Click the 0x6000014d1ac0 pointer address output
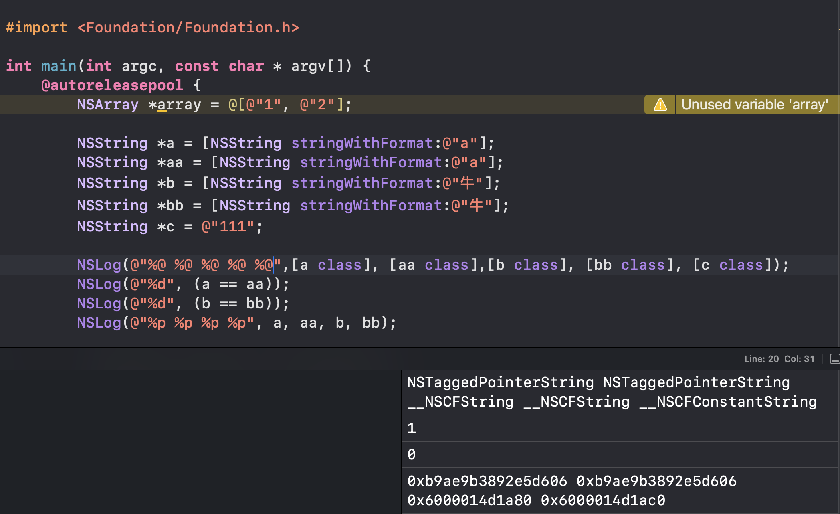 tap(603, 500)
